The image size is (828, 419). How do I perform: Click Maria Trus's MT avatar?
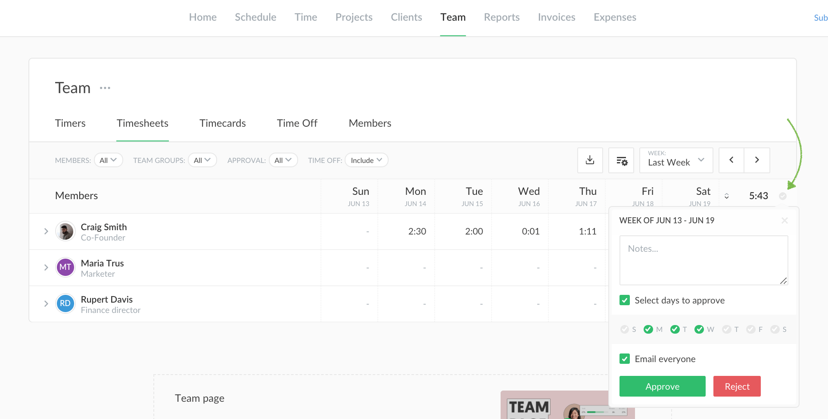click(x=65, y=267)
